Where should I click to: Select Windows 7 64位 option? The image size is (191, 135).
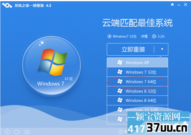click(137, 81)
